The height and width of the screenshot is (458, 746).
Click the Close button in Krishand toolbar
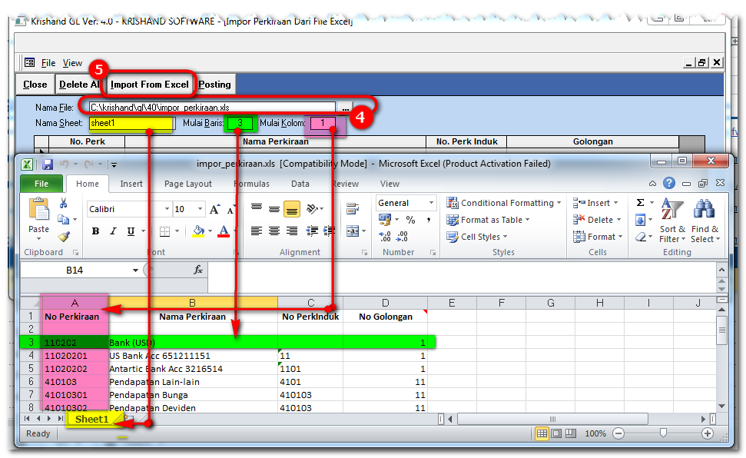click(x=35, y=85)
